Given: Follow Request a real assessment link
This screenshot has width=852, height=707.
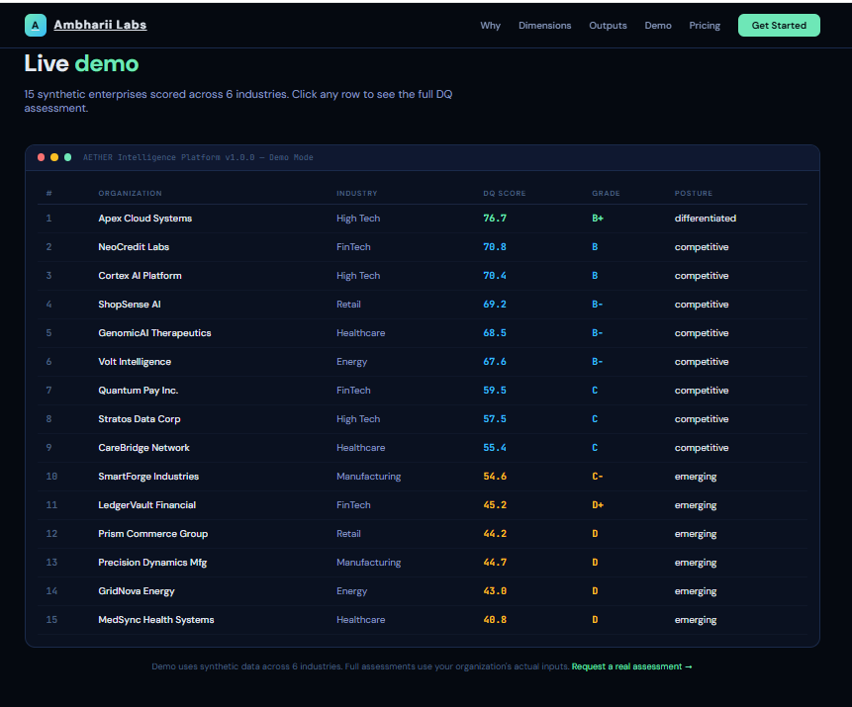Looking at the screenshot, I should (631, 666).
